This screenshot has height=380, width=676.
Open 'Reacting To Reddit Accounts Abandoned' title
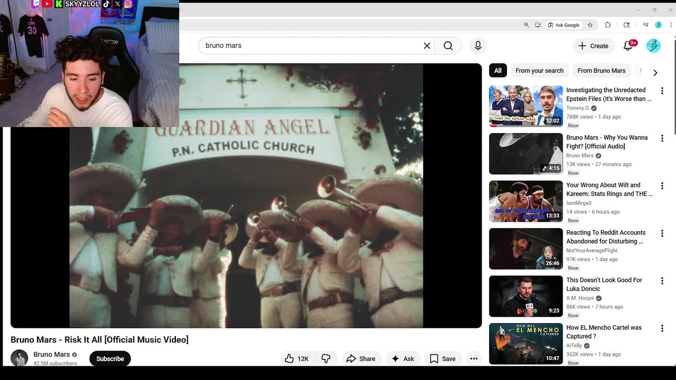pos(606,237)
